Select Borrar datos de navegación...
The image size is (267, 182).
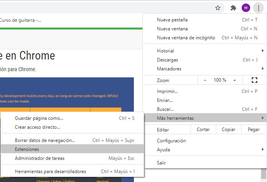pyautogui.click(x=72, y=140)
